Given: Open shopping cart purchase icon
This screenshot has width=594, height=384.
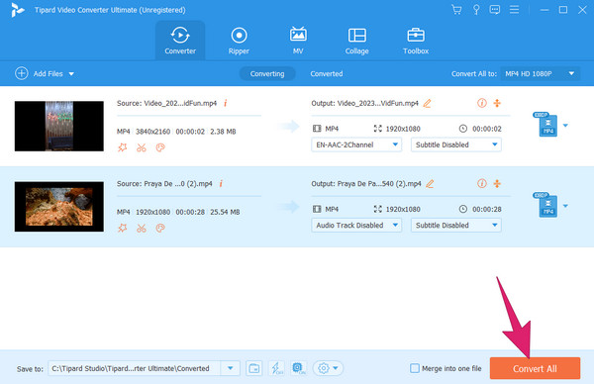Looking at the screenshot, I should click(x=456, y=10).
